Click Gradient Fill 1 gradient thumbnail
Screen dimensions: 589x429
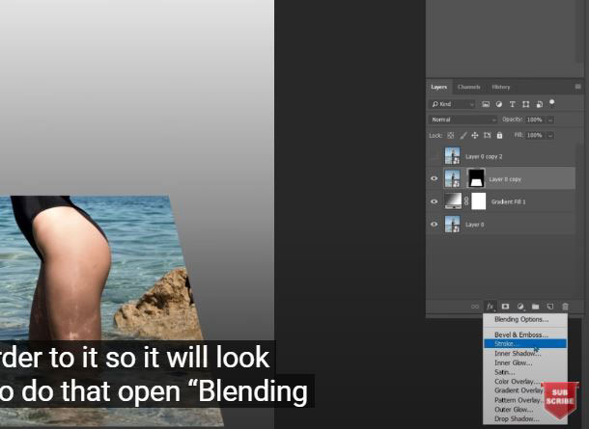pos(453,201)
